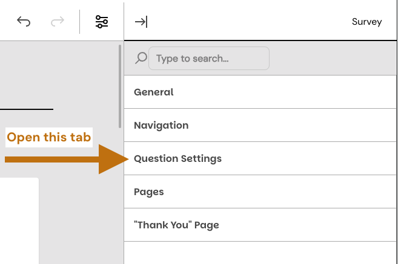Click the toolbar divider beside the undo/redo icons
The image size is (404, 264).
(x=80, y=22)
